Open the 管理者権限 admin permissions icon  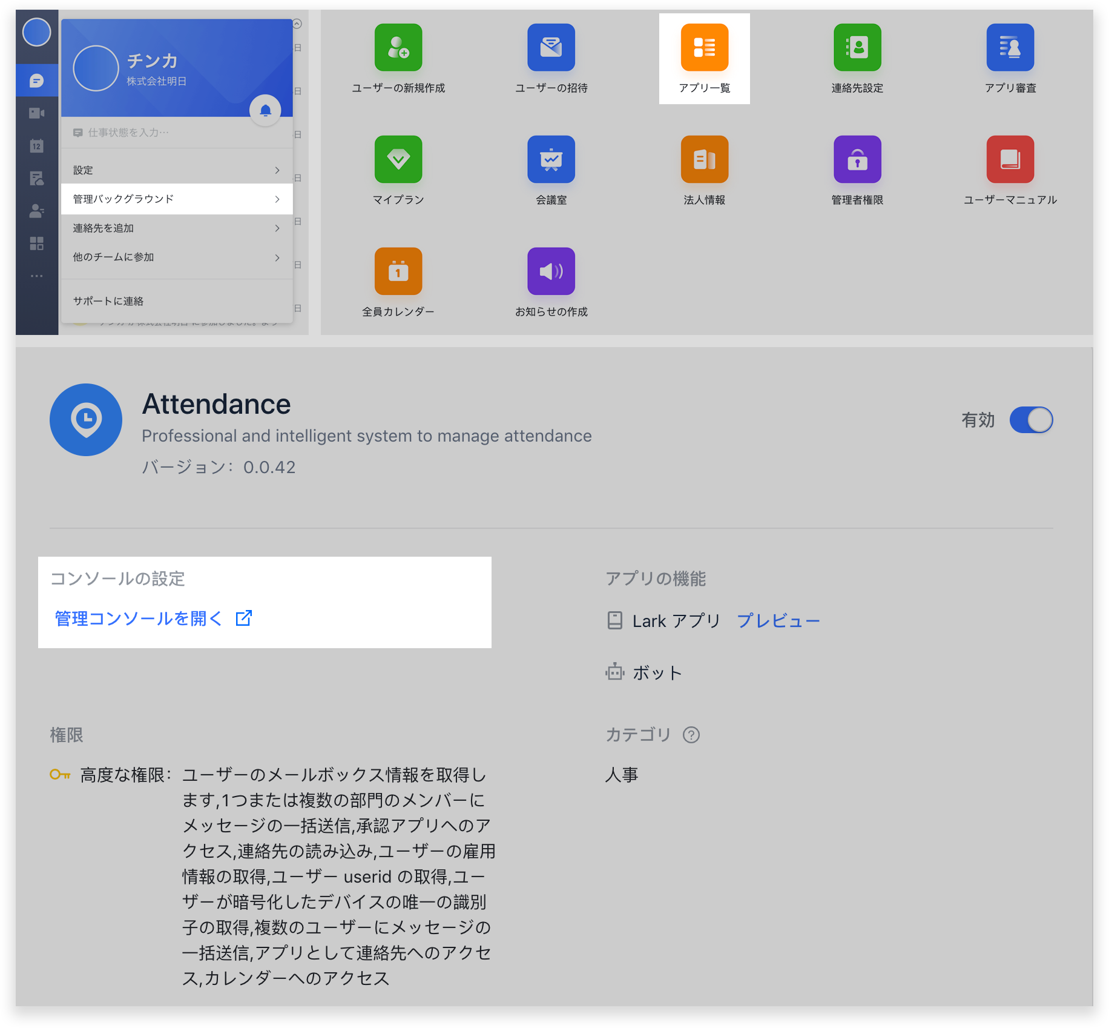click(857, 160)
